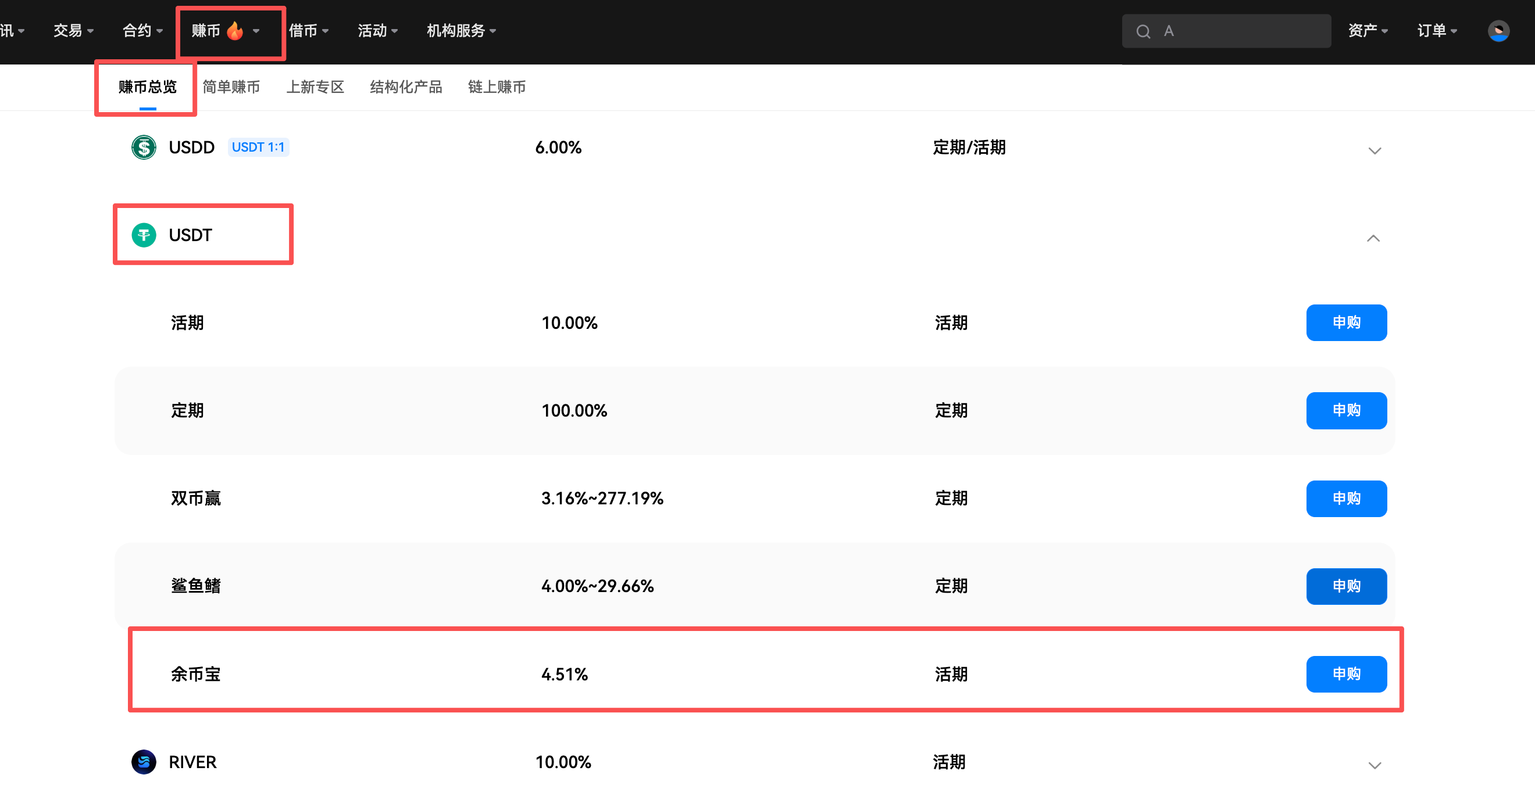Open the 资产 dropdown menu

[1368, 31]
